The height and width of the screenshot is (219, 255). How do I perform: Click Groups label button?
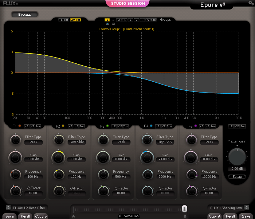[165, 20]
